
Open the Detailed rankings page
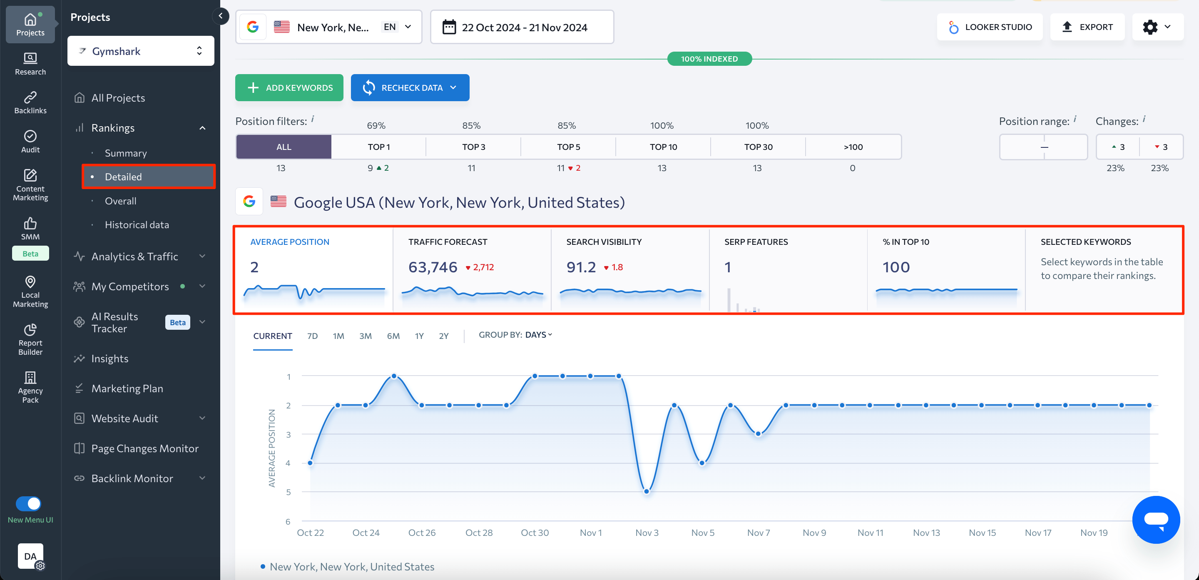pos(148,177)
